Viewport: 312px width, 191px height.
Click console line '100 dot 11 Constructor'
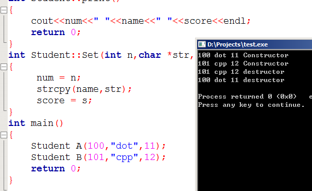pos(243,55)
